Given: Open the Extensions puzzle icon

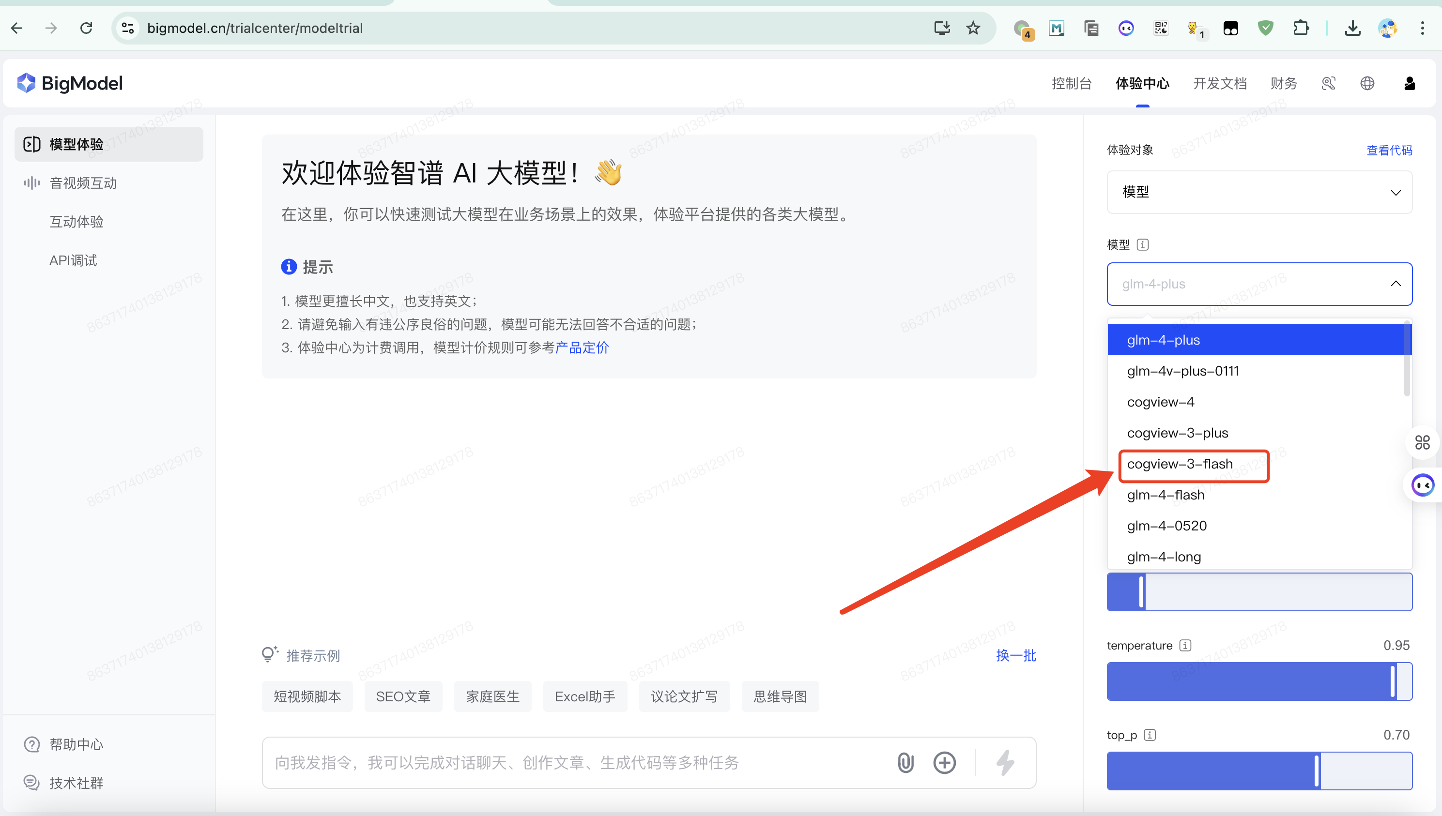Looking at the screenshot, I should pos(1301,28).
